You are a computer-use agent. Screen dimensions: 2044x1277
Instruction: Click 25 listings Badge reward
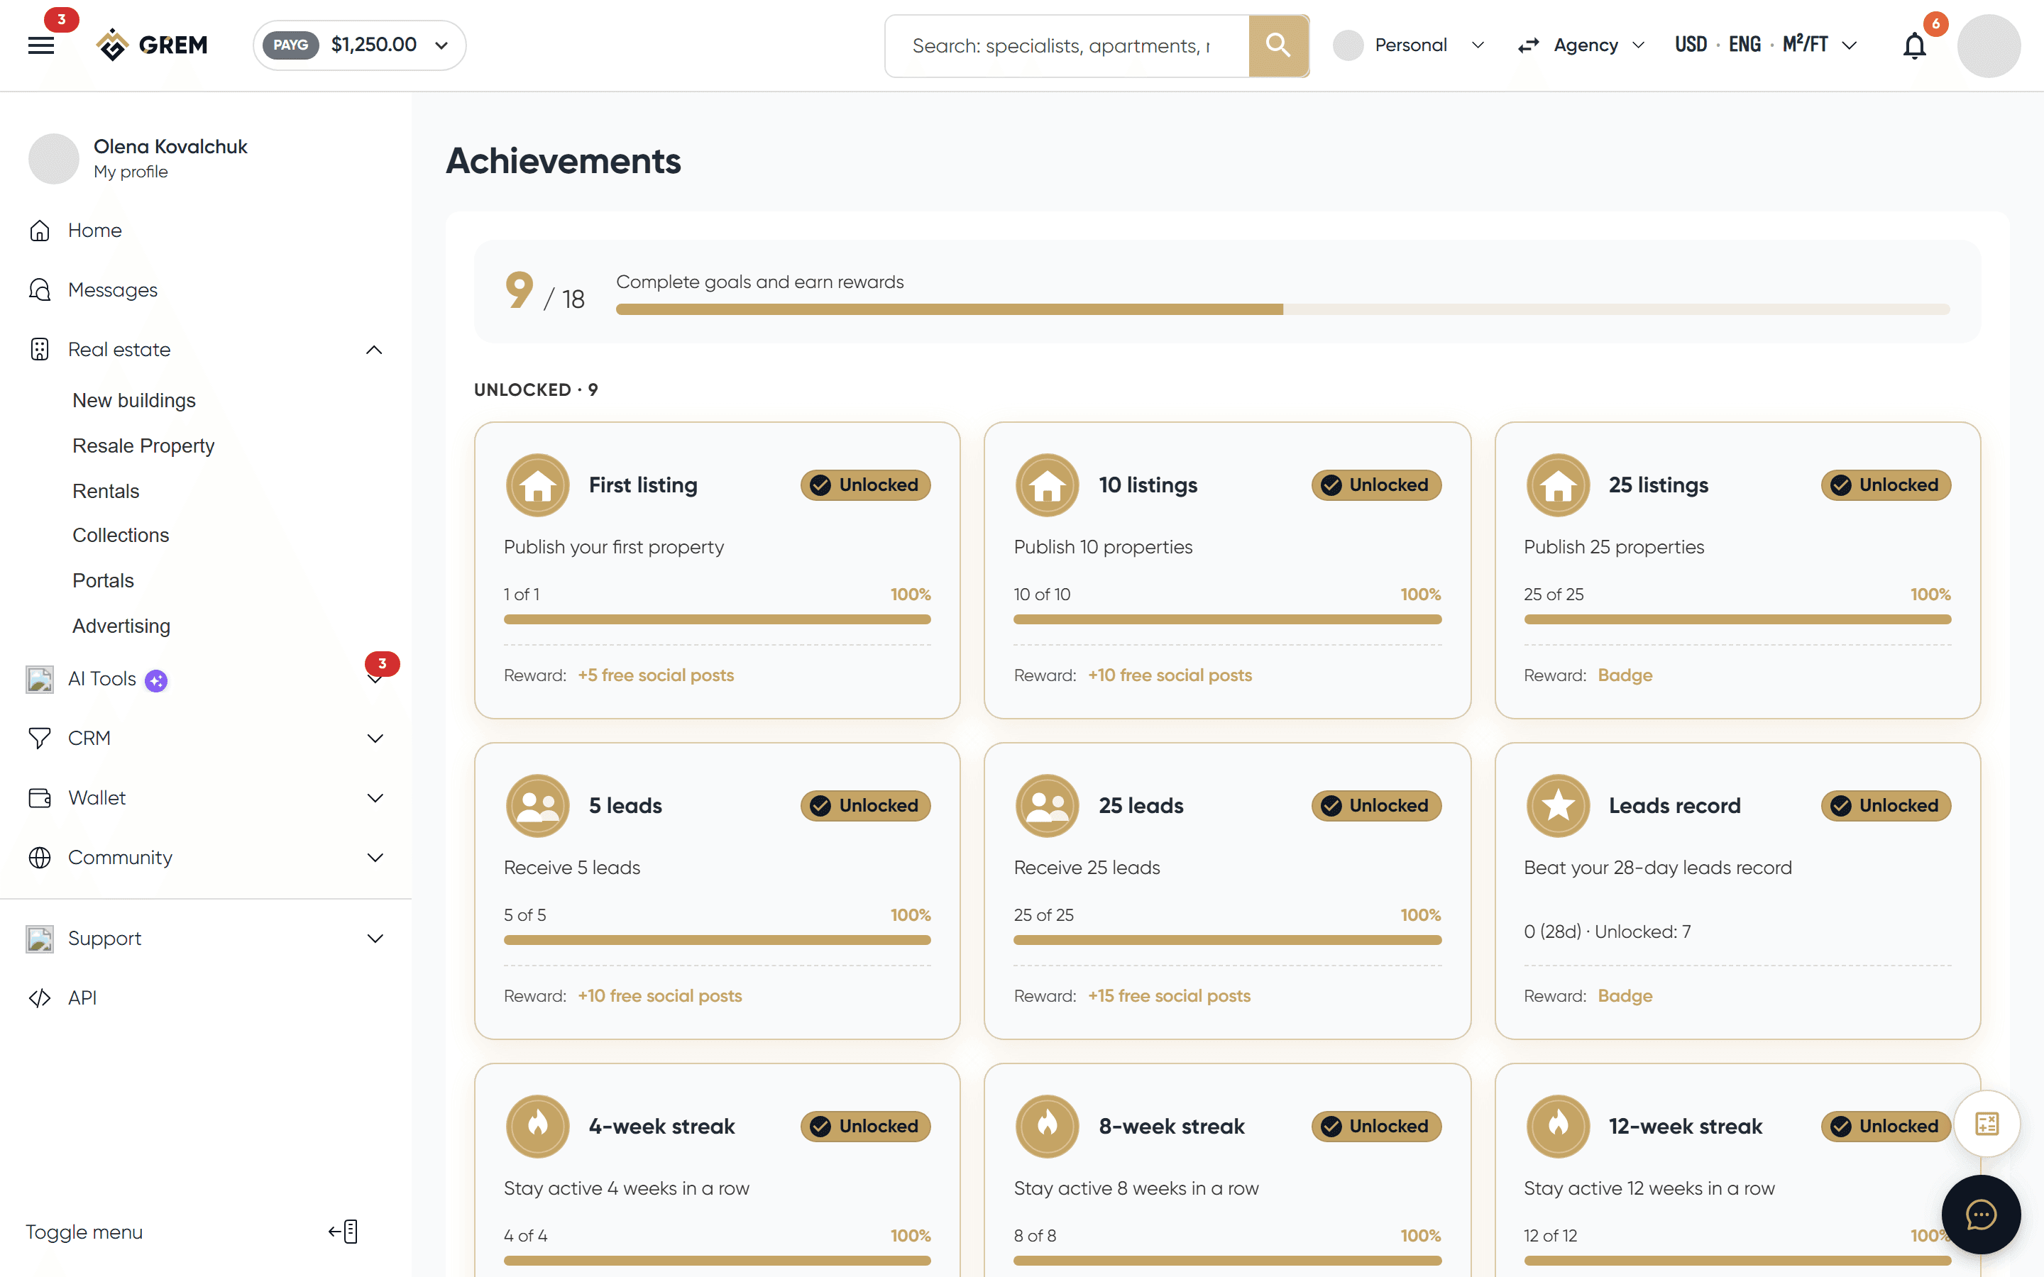(1625, 675)
